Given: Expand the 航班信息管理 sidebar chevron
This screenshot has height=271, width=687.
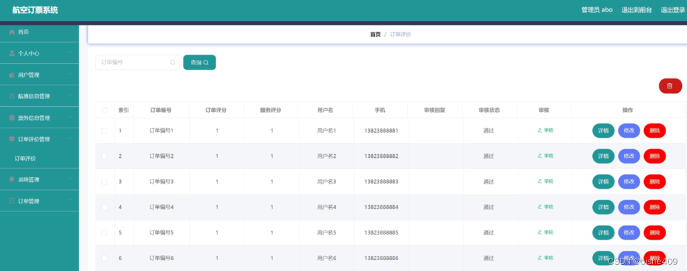Looking at the screenshot, I should click(70, 96).
